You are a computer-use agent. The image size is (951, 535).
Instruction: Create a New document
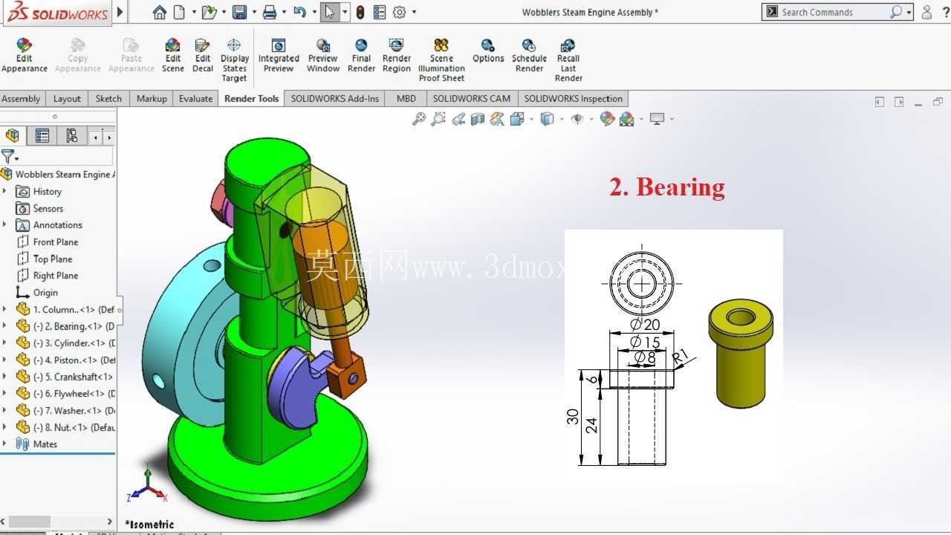pyautogui.click(x=179, y=12)
